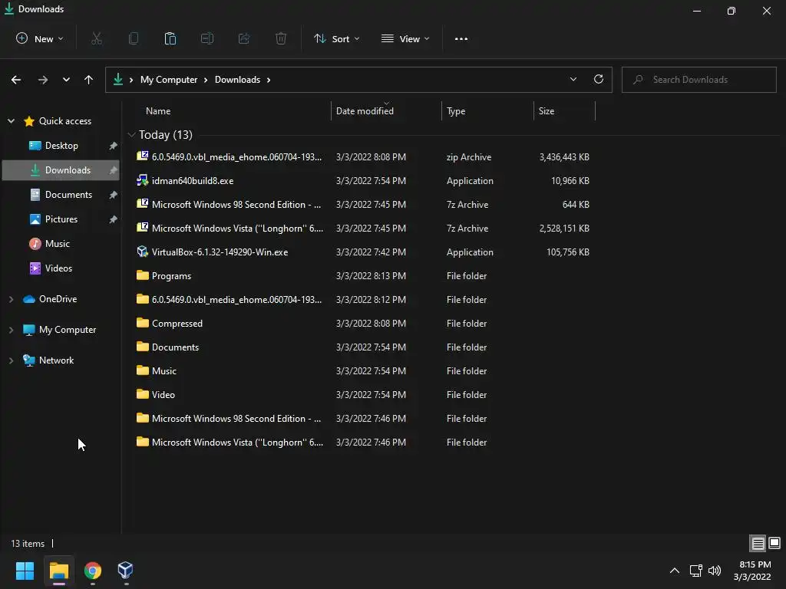Collapse the Today (13) group
786x589 pixels.
(x=131, y=134)
